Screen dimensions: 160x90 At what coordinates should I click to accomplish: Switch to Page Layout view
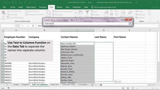point(128,88)
